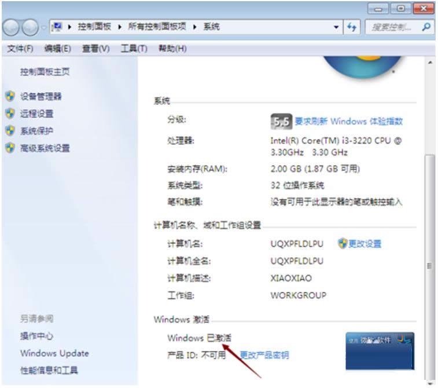Open Windows Update link
This screenshot has height=388, width=438.
[54, 353]
